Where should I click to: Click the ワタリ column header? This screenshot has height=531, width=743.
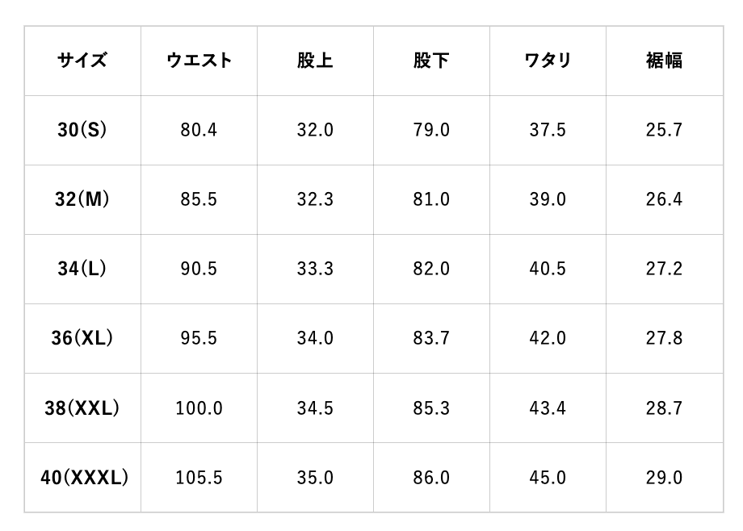(x=548, y=61)
